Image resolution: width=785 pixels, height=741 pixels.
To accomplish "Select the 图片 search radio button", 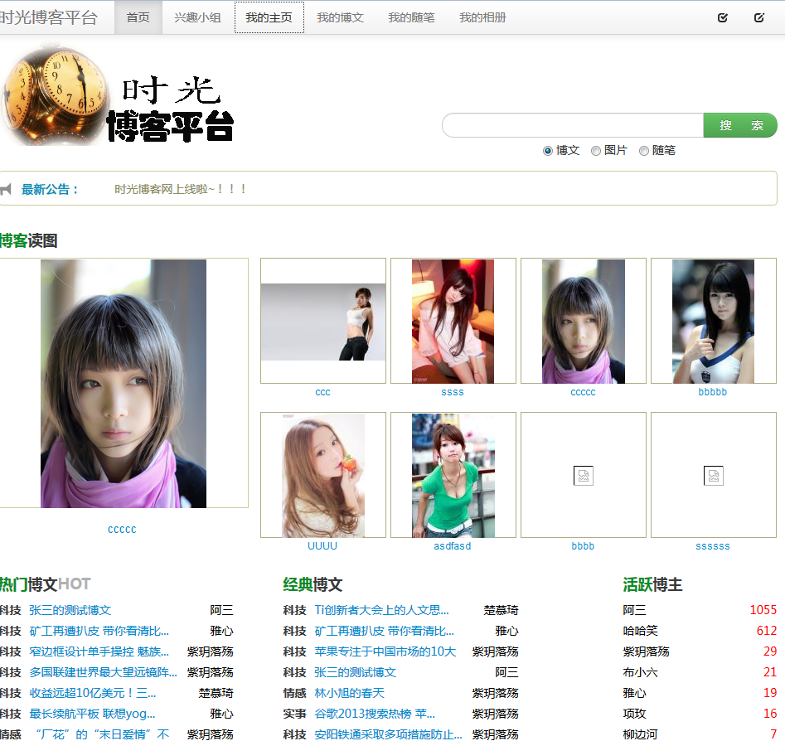I will click(x=596, y=151).
